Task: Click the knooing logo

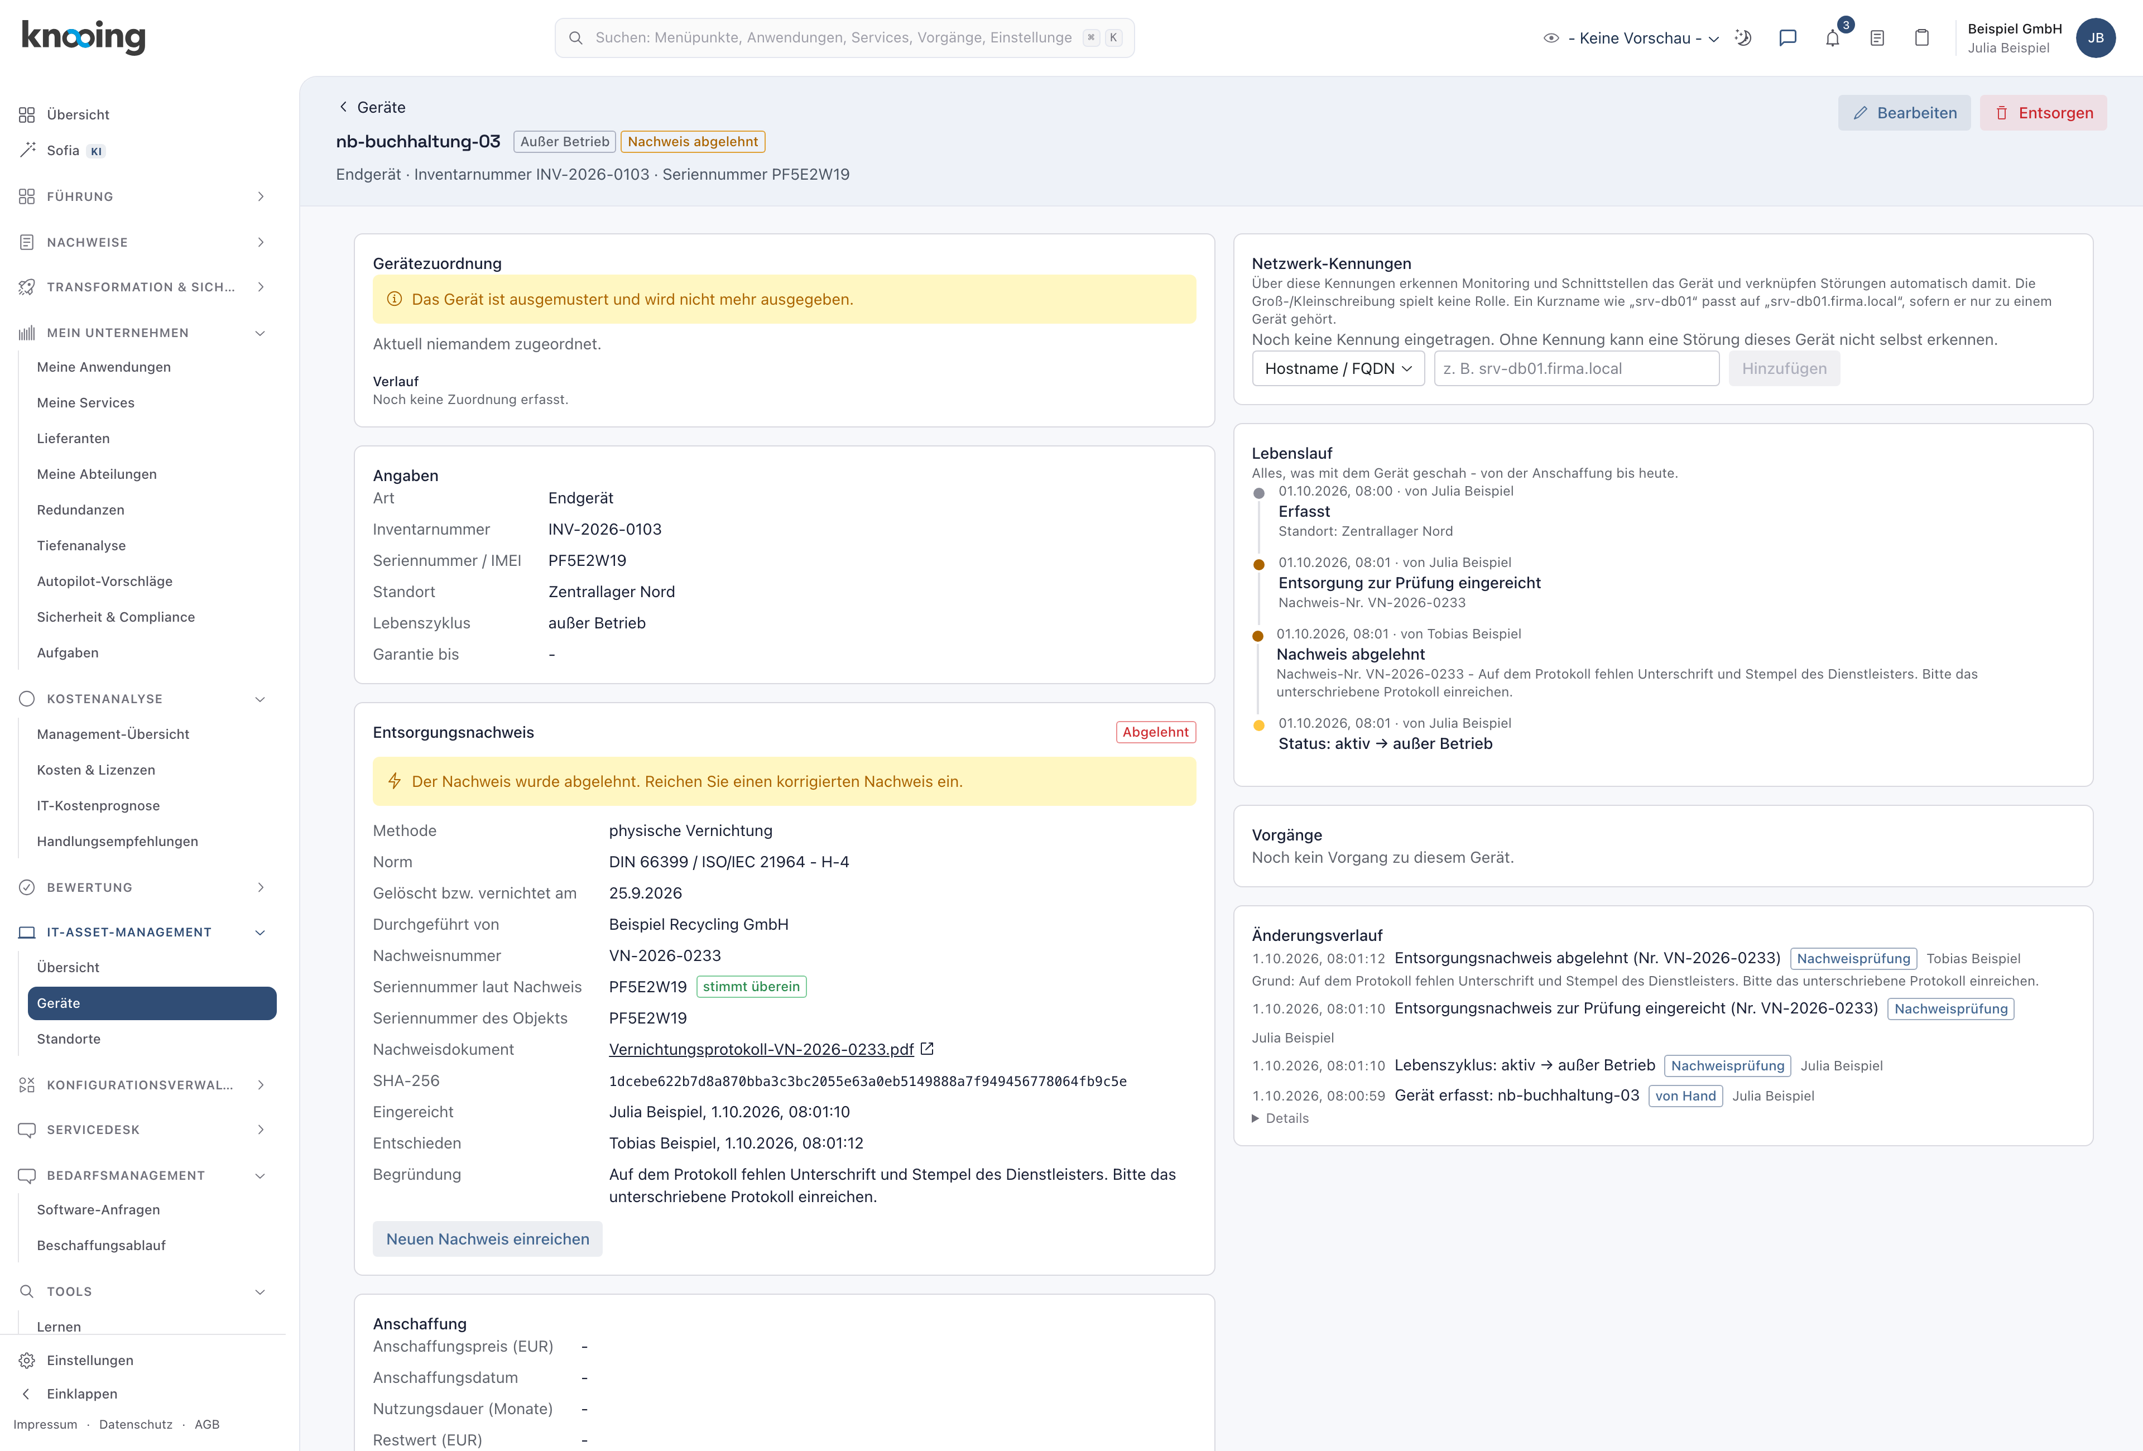Action: [83, 37]
